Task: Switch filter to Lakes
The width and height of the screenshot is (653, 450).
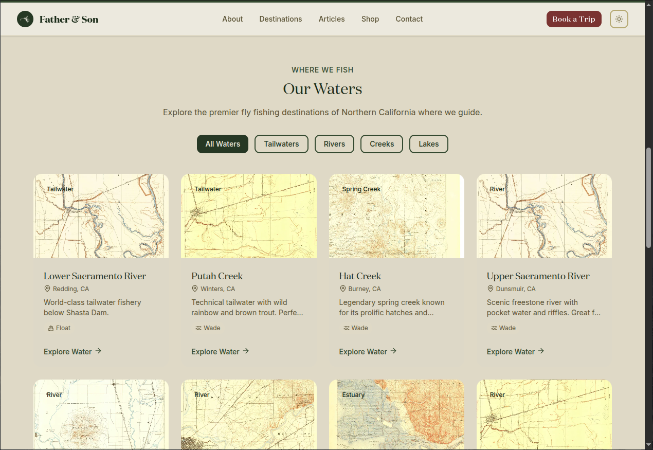Action: pyautogui.click(x=428, y=144)
